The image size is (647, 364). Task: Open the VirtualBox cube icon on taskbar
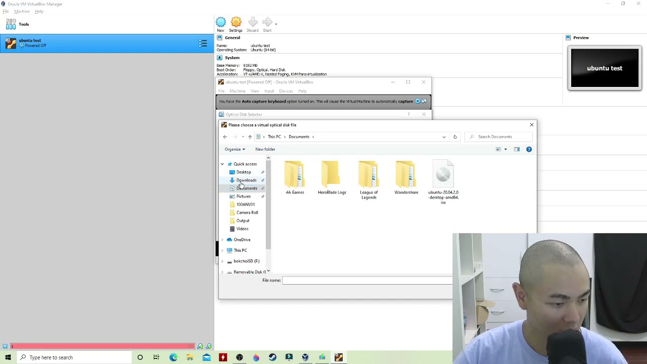pos(305,357)
